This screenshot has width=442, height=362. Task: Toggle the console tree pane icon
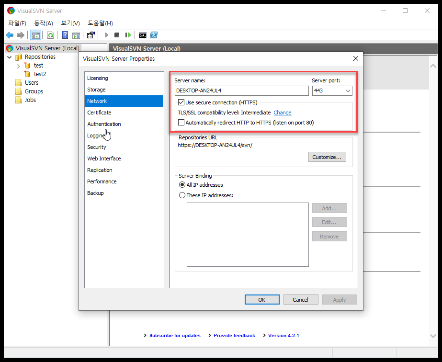pyautogui.click(x=36, y=35)
